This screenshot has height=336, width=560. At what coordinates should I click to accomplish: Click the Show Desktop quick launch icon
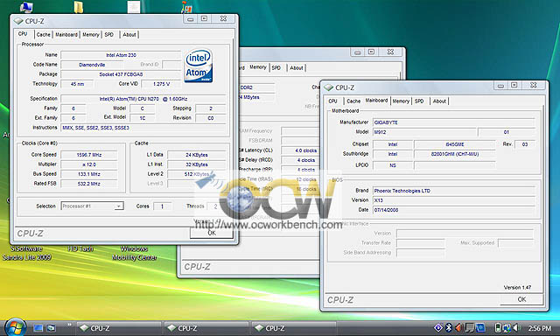click(38, 328)
